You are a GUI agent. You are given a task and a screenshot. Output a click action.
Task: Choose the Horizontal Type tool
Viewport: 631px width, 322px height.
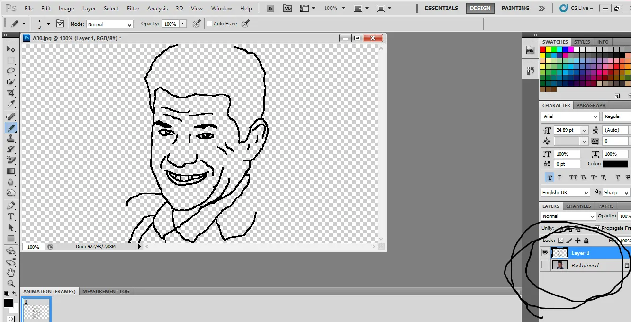click(x=10, y=216)
